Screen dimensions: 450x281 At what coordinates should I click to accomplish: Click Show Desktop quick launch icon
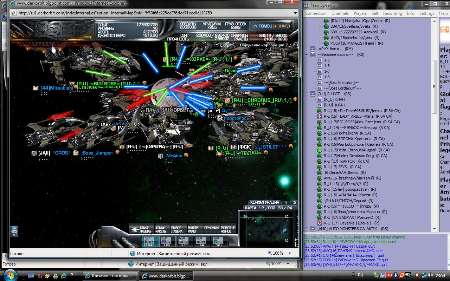(31, 276)
